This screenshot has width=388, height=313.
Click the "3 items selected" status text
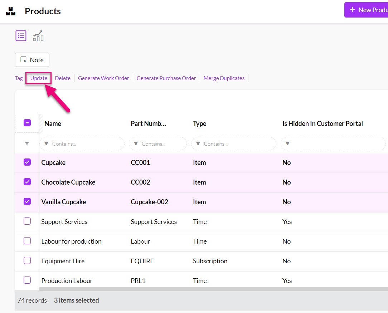coord(77,300)
